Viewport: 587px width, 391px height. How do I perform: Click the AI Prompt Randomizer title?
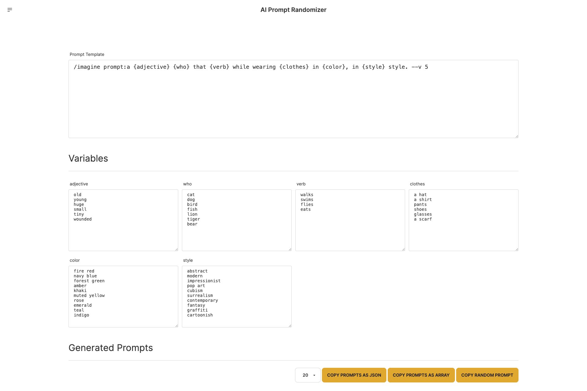pyautogui.click(x=293, y=10)
